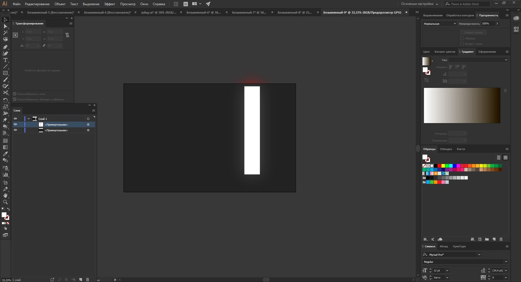The width and height of the screenshot is (521, 282).
Task: Toggle Масштабировать углы checkbox
Action: [x=15, y=94]
